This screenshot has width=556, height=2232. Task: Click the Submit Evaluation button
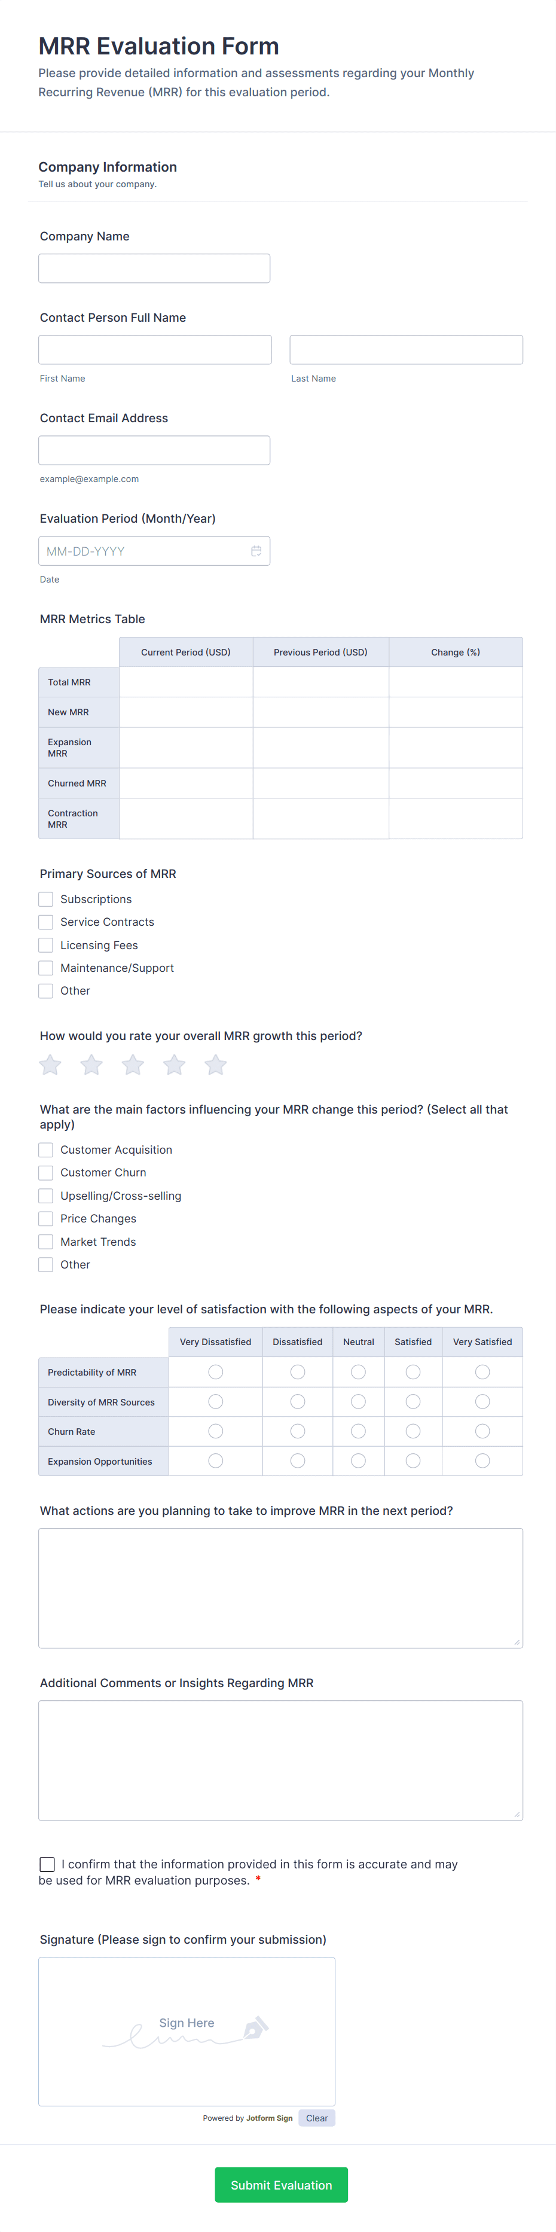280,2184
